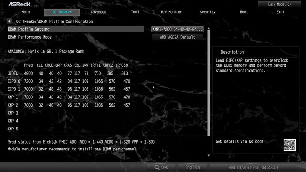
Task: Click the scrollbar down arrow
Action: click(208, 155)
